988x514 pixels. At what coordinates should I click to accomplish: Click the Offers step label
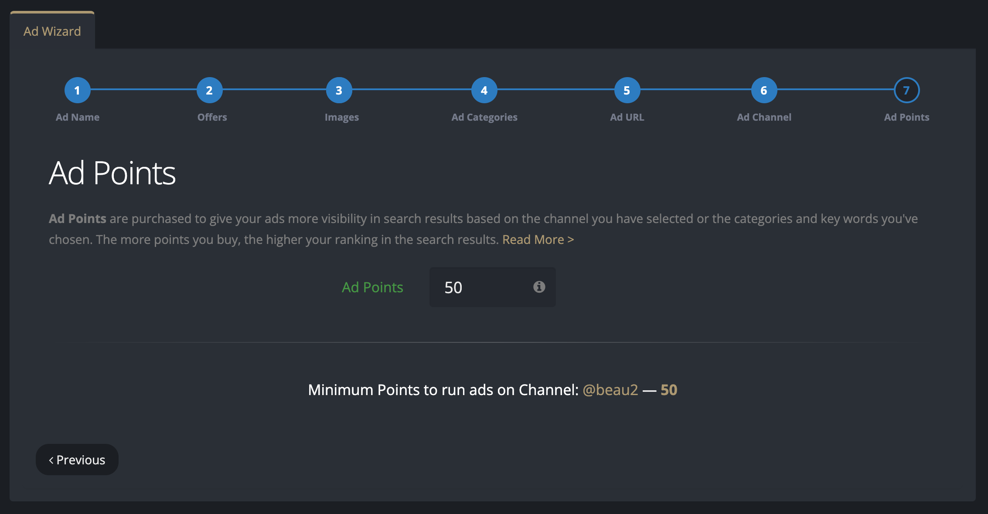click(212, 117)
